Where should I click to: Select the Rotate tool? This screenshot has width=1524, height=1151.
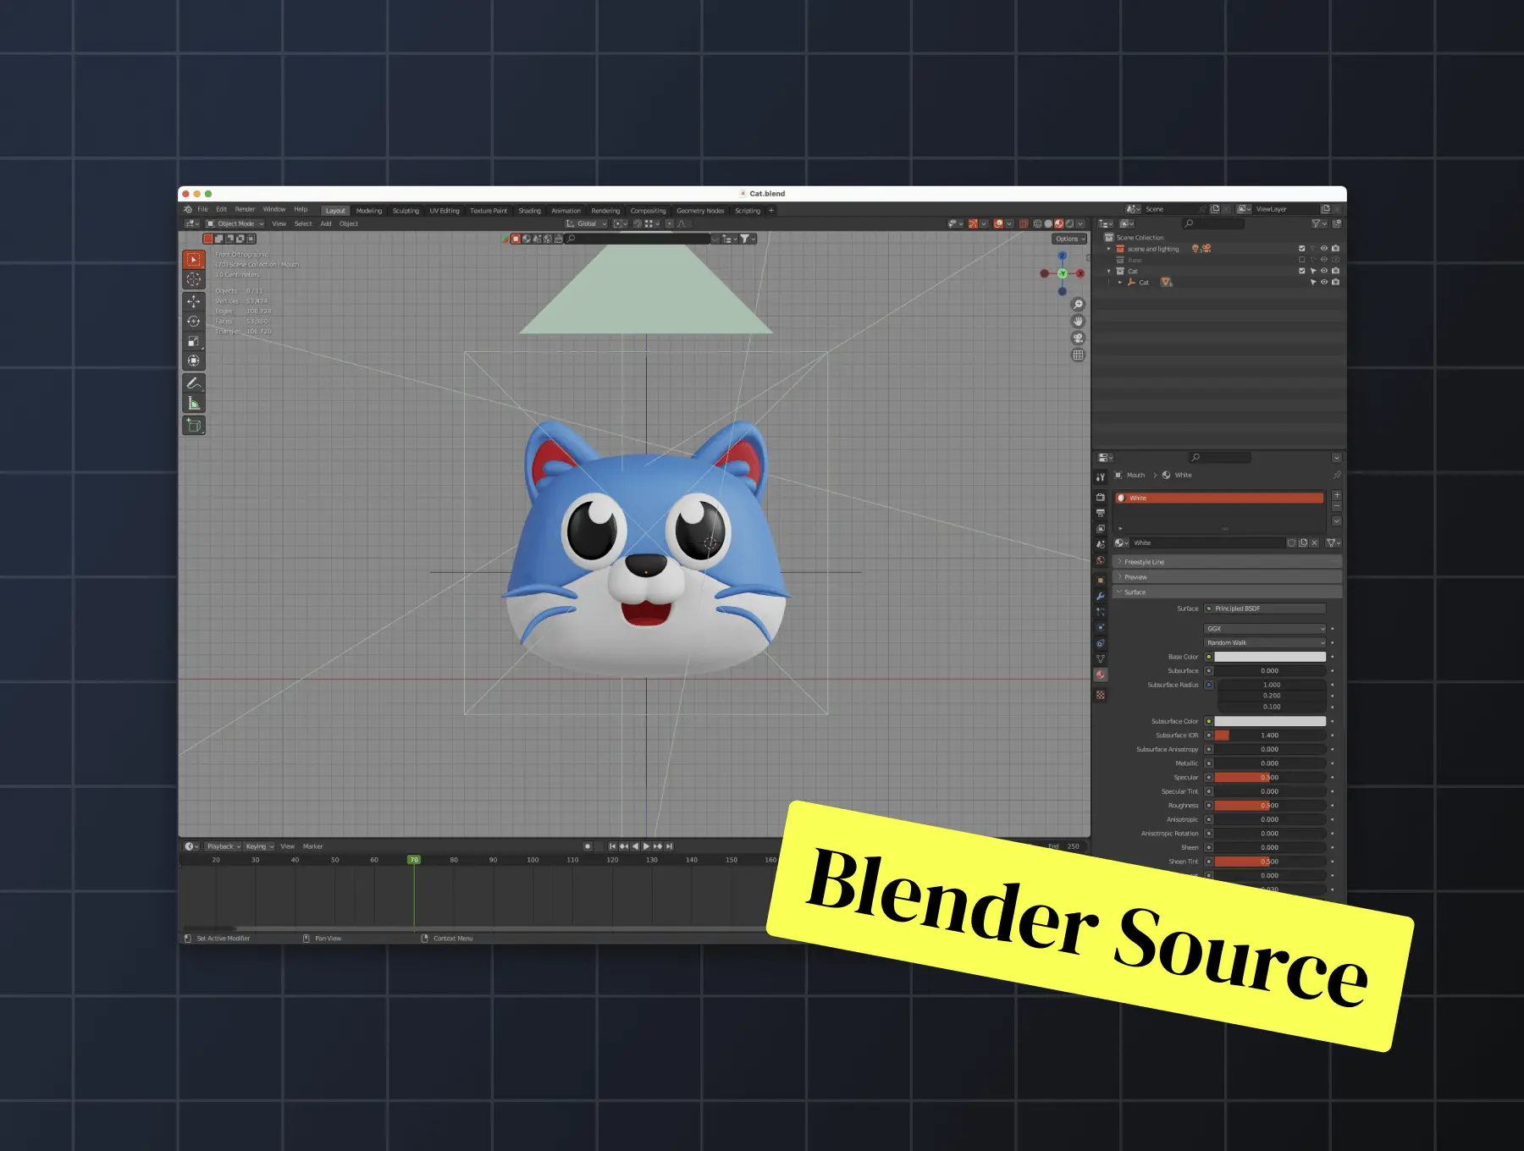click(x=194, y=322)
